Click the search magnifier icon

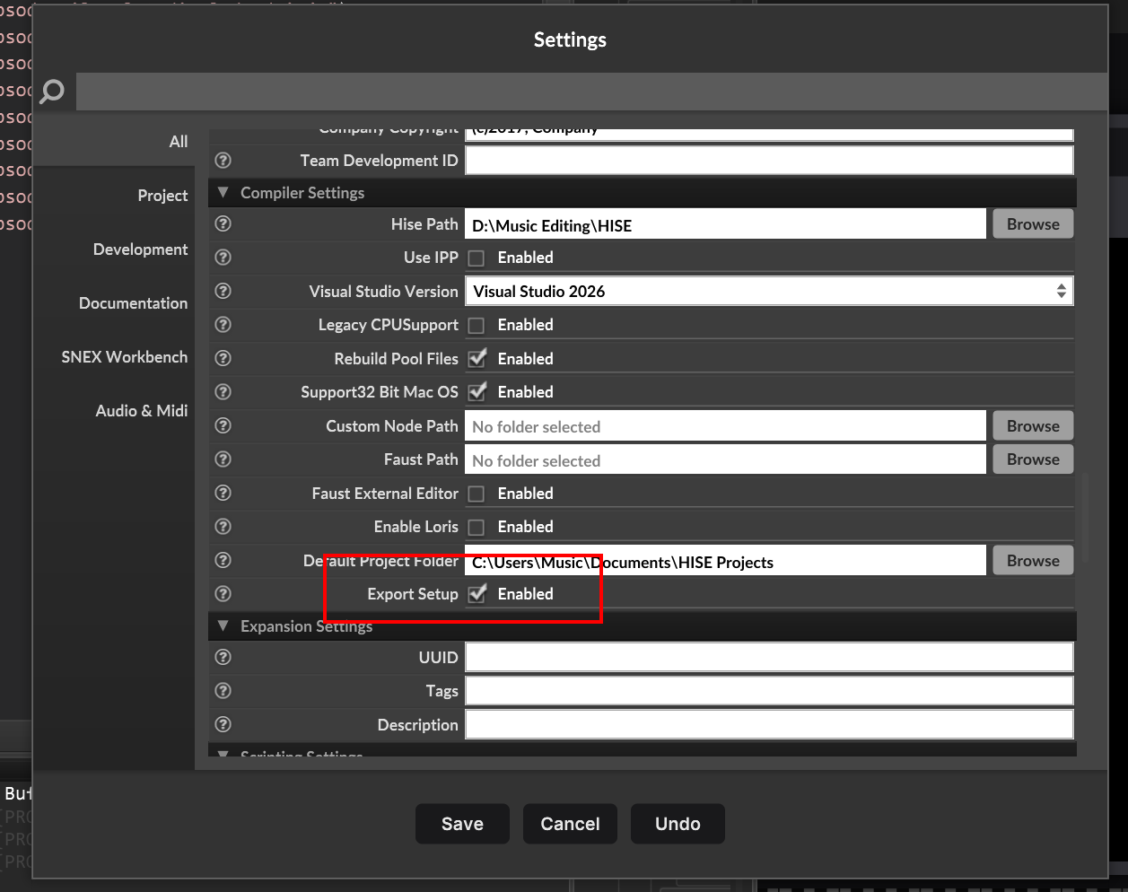click(53, 92)
